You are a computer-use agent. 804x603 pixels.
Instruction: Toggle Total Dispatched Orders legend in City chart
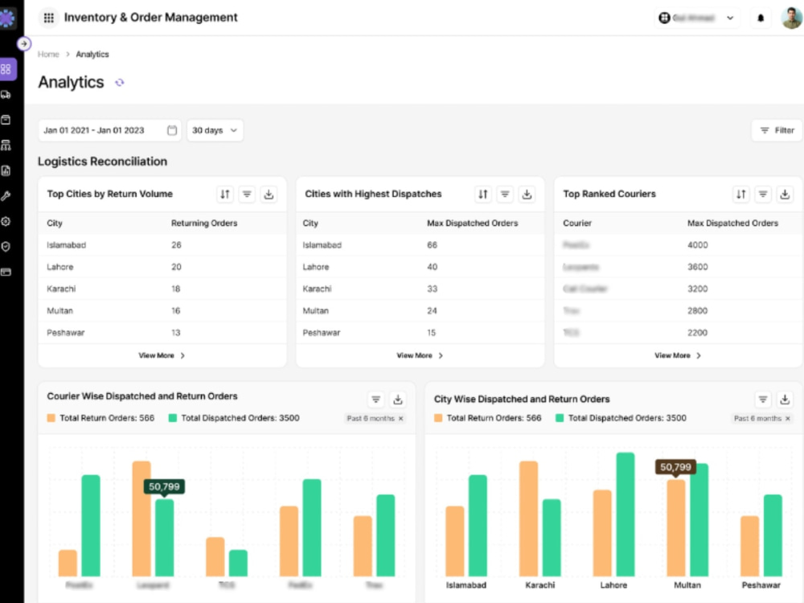pyautogui.click(x=621, y=418)
